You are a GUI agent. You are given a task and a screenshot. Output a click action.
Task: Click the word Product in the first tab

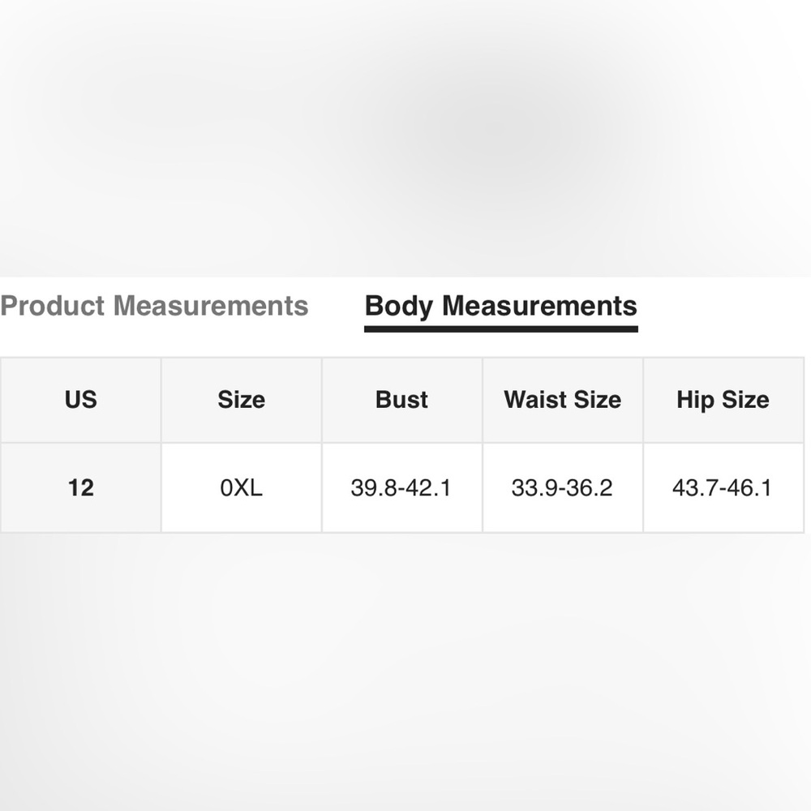click(x=52, y=306)
